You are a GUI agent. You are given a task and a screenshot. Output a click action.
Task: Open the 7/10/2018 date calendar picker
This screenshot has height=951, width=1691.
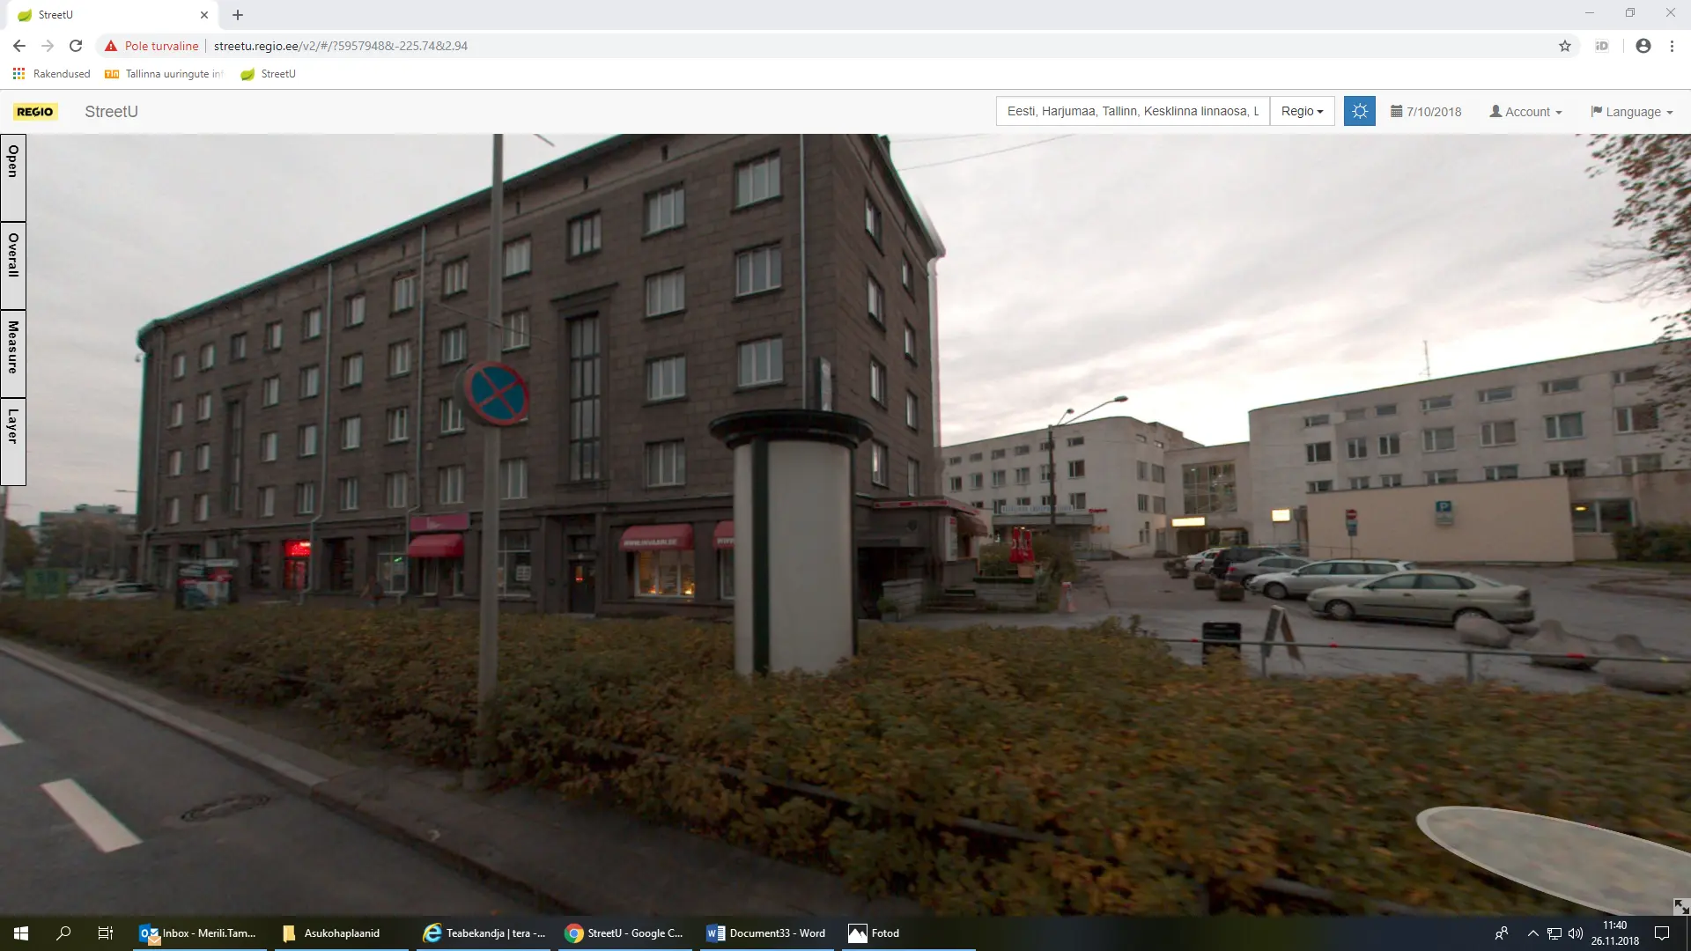click(x=1426, y=112)
